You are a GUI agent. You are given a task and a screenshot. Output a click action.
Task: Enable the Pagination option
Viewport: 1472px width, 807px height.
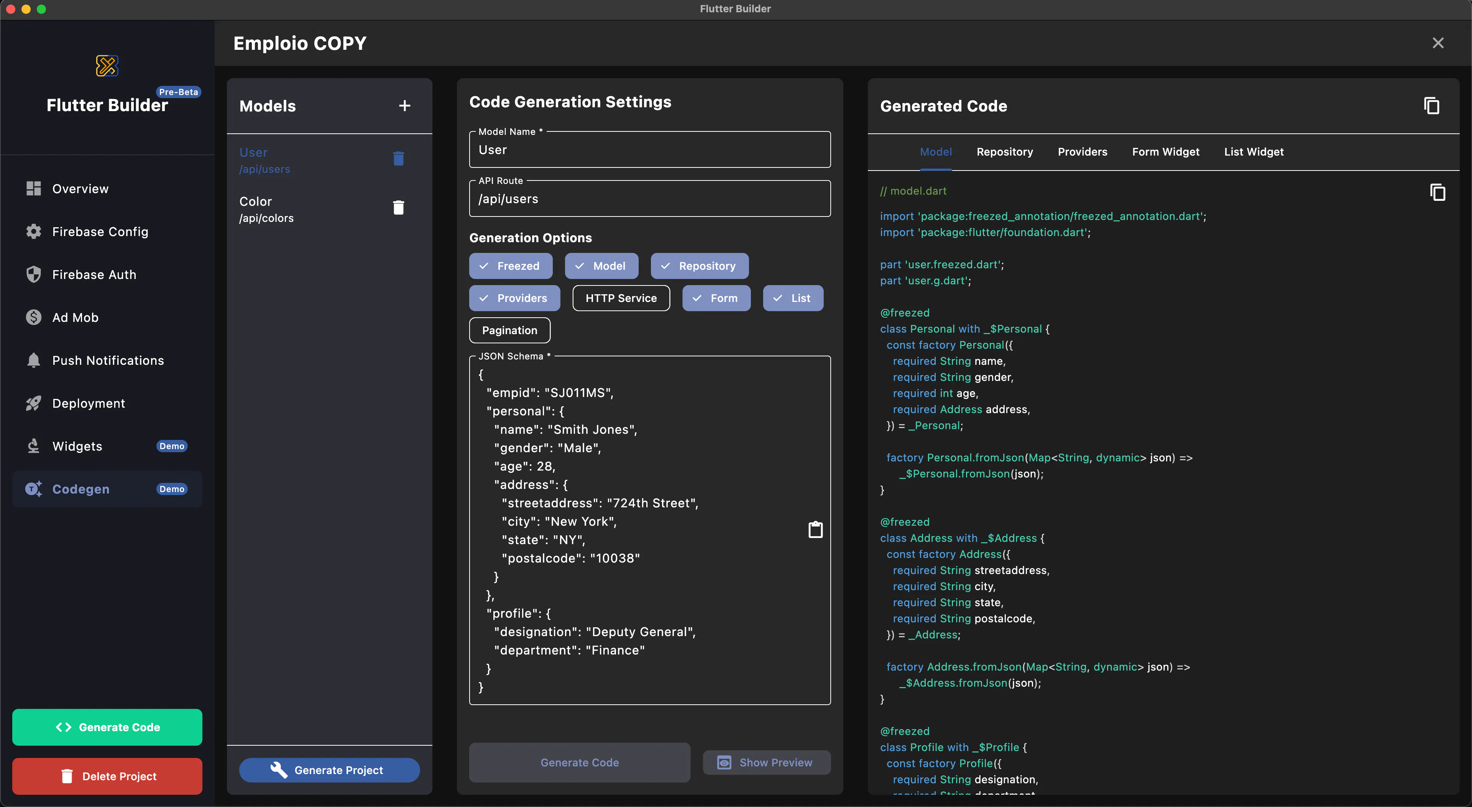[x=510, y=330]
